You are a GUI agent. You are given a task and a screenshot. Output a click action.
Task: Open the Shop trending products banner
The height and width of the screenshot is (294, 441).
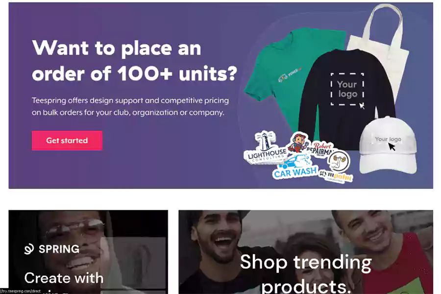pyautogui.click(x=306, y=252)
